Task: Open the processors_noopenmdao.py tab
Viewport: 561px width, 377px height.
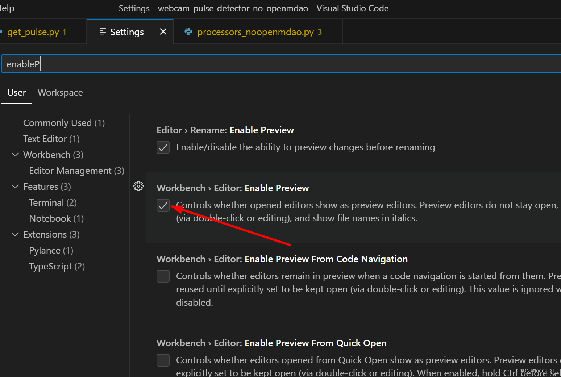Action: point(258,32)
